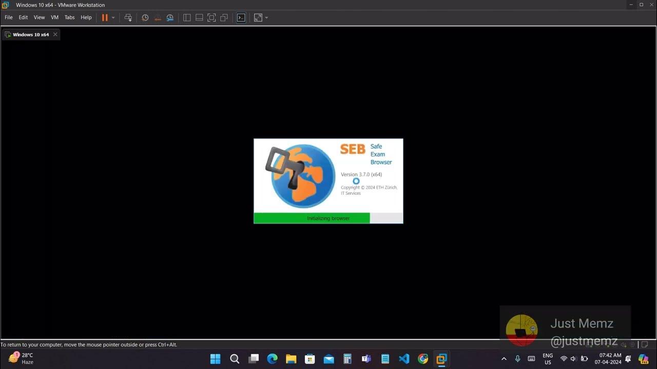657x369 pixels.
Task: Open the weather widget showing 28°C Haze
Action: coord(22,358)
